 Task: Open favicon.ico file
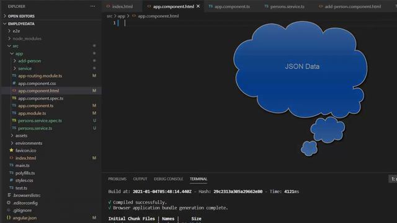(x=25, y=151)
